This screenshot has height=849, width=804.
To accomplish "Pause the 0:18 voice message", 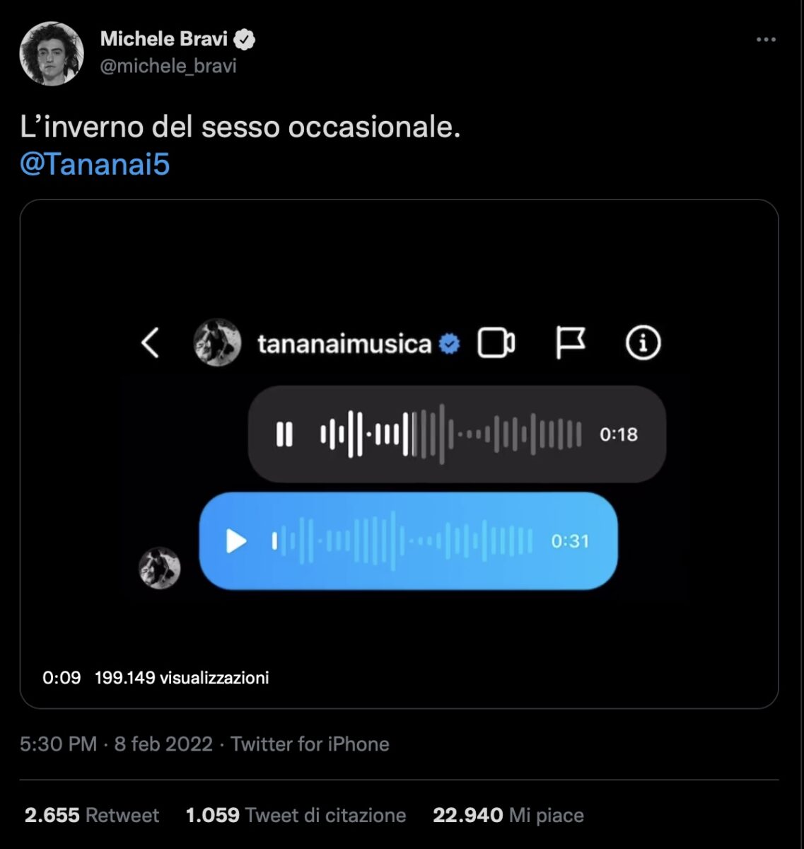I will (x=284, y=434).
